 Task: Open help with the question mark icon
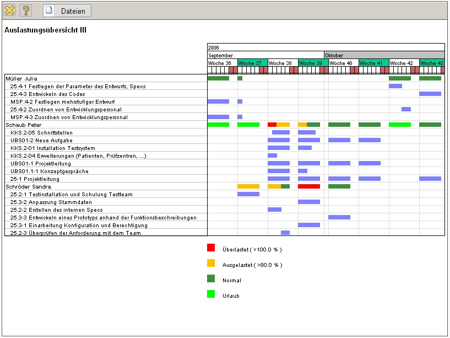tap(25, 10)
